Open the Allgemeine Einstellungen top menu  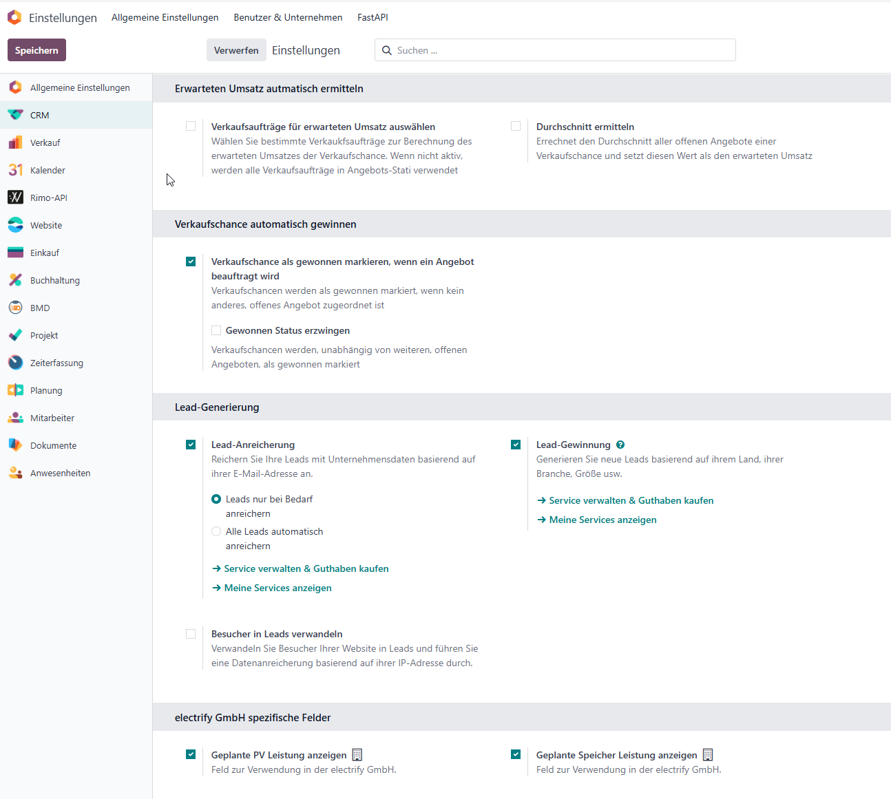click(165, 17)
